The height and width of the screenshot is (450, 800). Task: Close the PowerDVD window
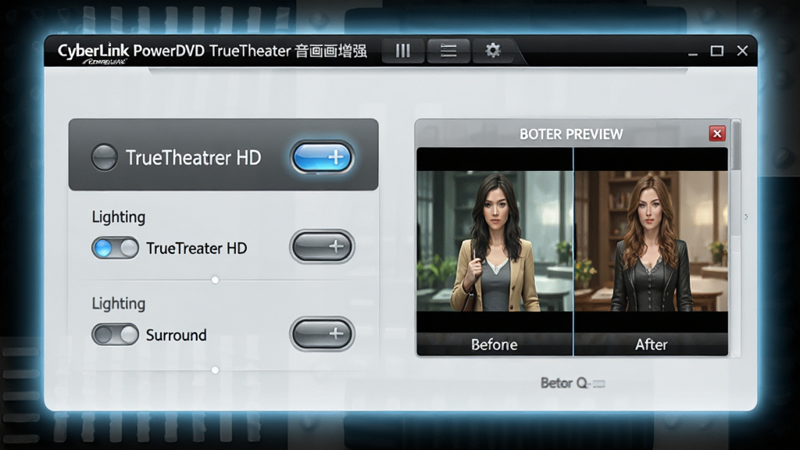[x=742, y=51]
